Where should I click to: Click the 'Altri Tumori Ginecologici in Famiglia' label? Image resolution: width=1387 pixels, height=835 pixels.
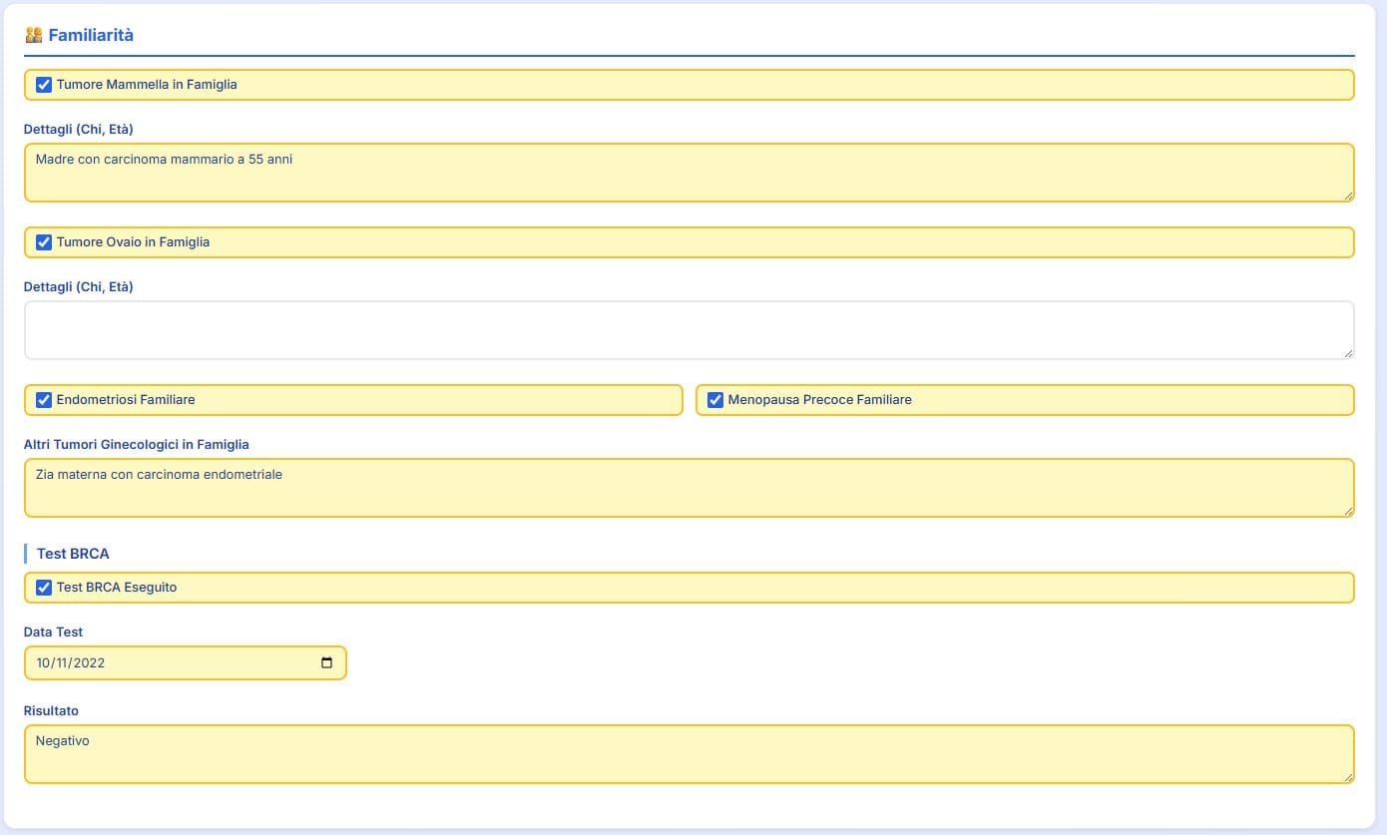(x=137, y=445)
